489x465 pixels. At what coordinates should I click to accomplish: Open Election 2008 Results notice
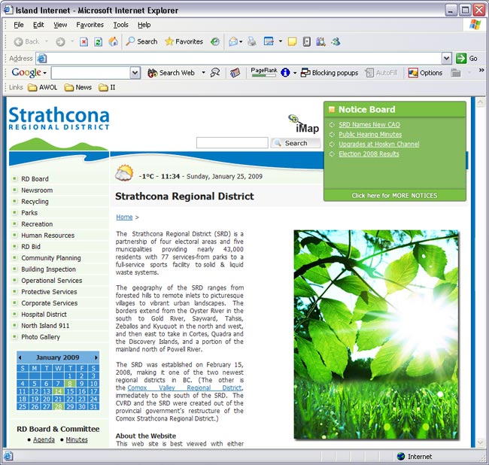[369, 153]
